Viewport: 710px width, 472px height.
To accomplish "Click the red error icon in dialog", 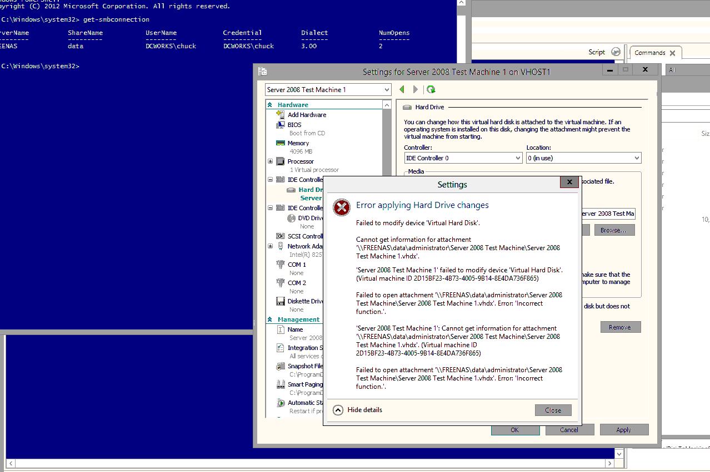I will 341,207.
